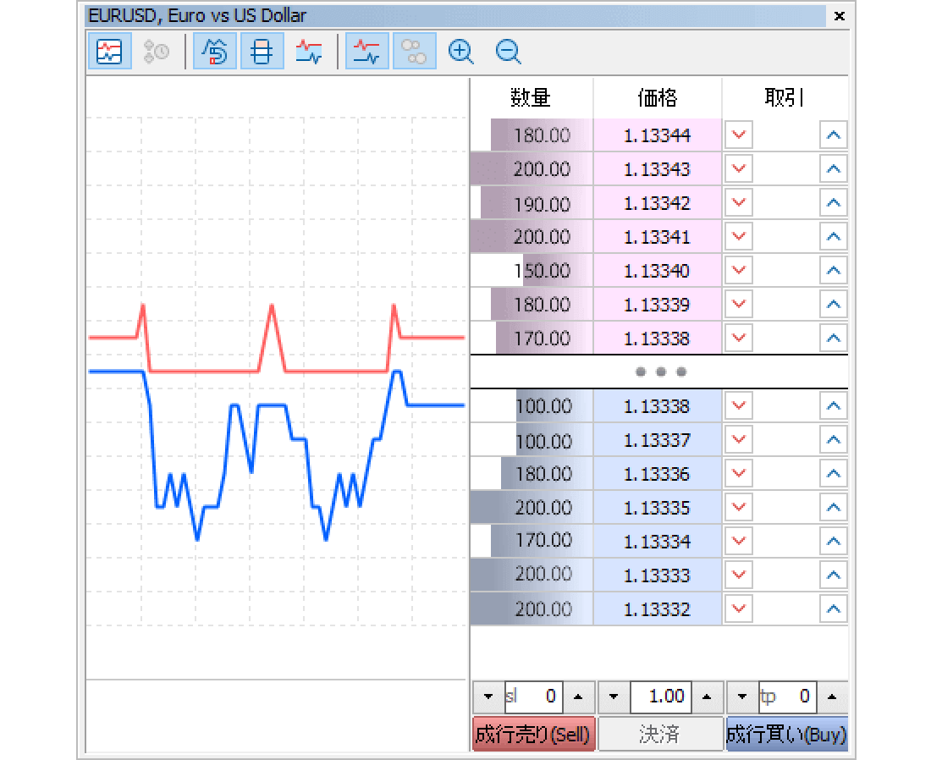Click red sell arrow at price 1.13339
Viewport: 931px width, 760px height.
click(x=739, y=304)
